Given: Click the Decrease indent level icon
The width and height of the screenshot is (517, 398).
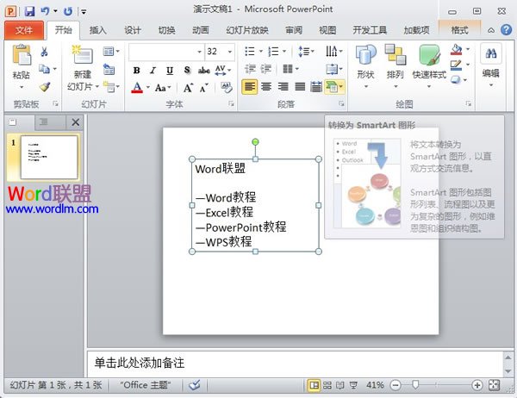Looking at the screenshot, I should (250, 69).
